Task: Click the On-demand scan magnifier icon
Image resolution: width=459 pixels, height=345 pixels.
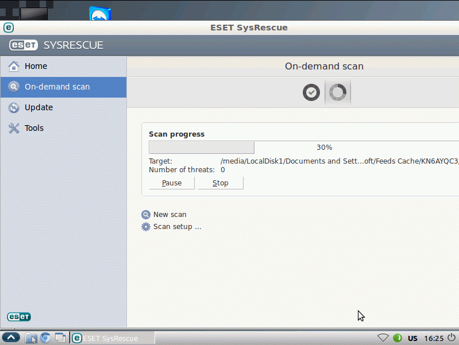Action: point(14,87)
